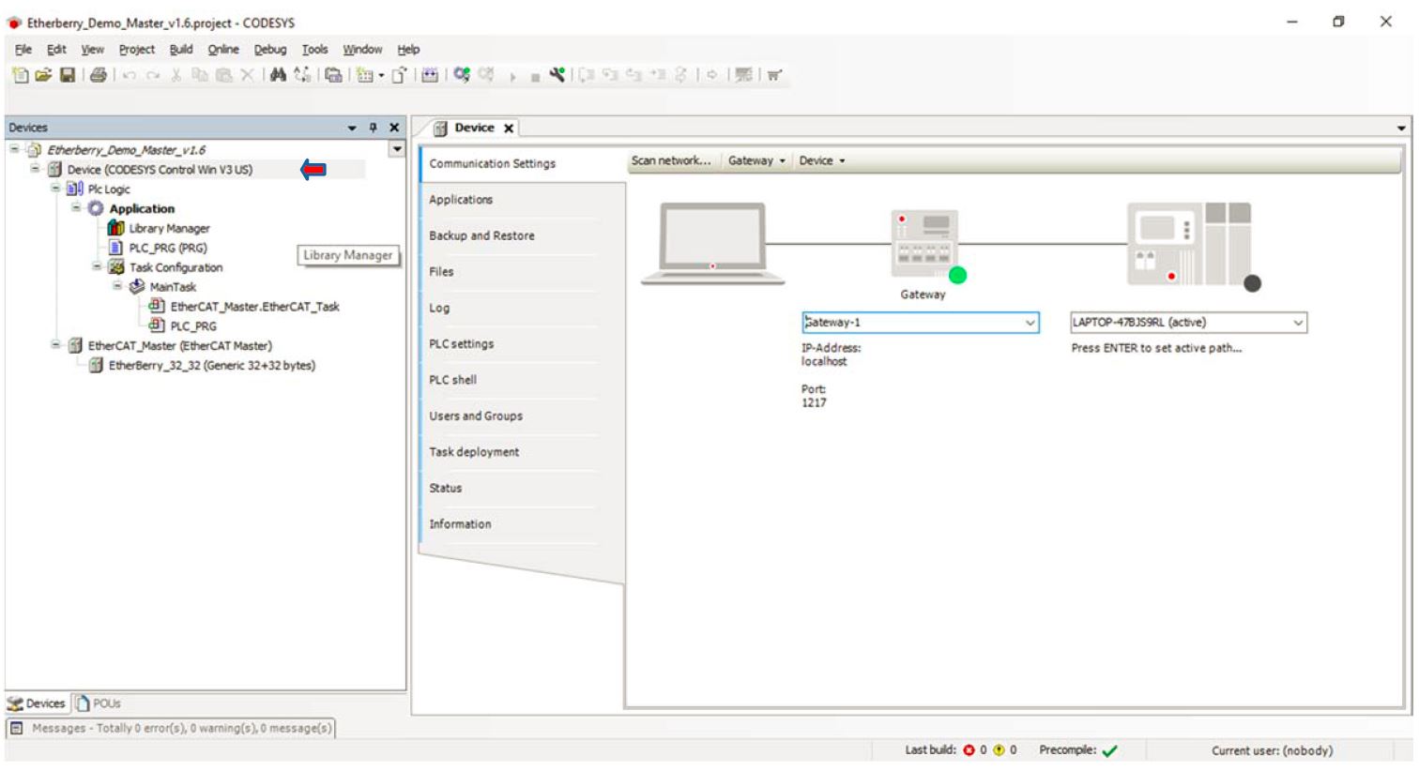The image size is (1419, 771).
Task: Open Find with the binoculars icon
Action: pyautogui.click(x=278, y=75)
